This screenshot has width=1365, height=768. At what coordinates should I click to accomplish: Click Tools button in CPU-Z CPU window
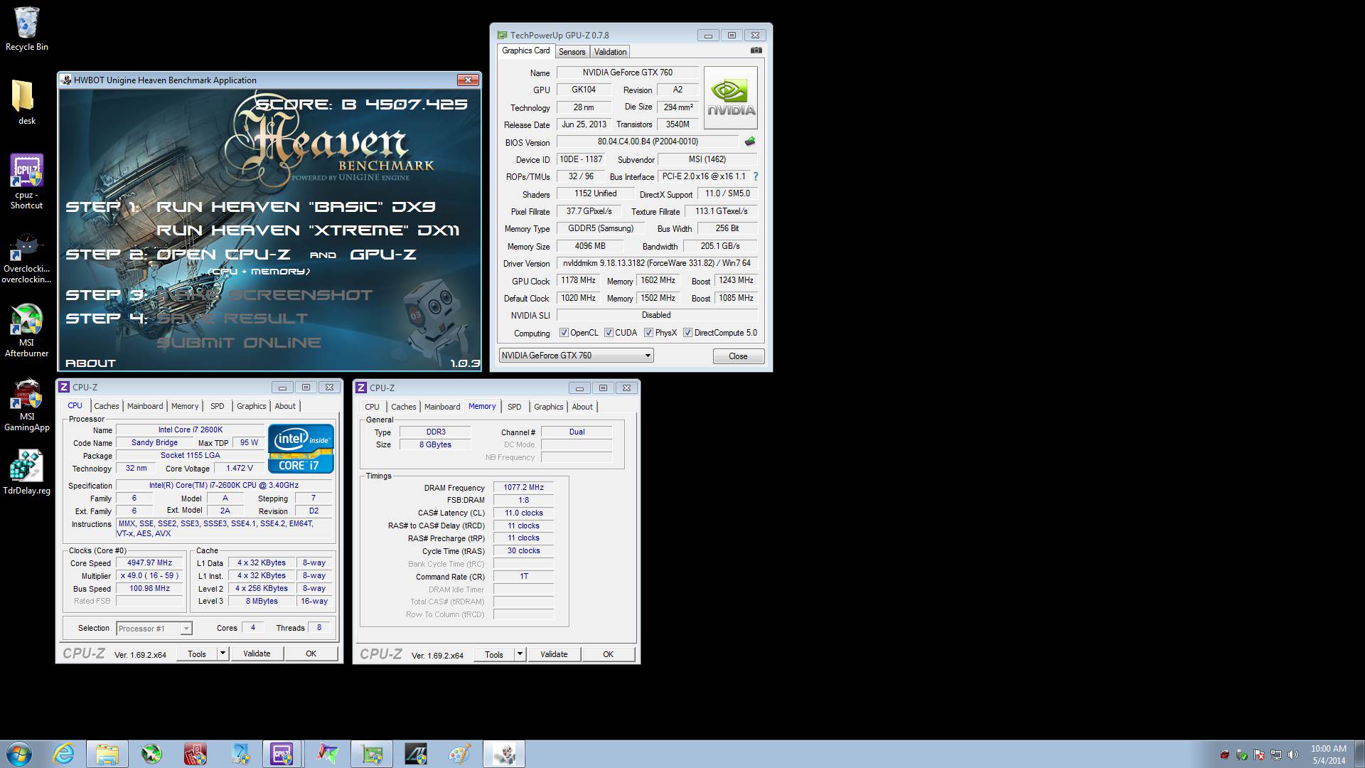197,654
